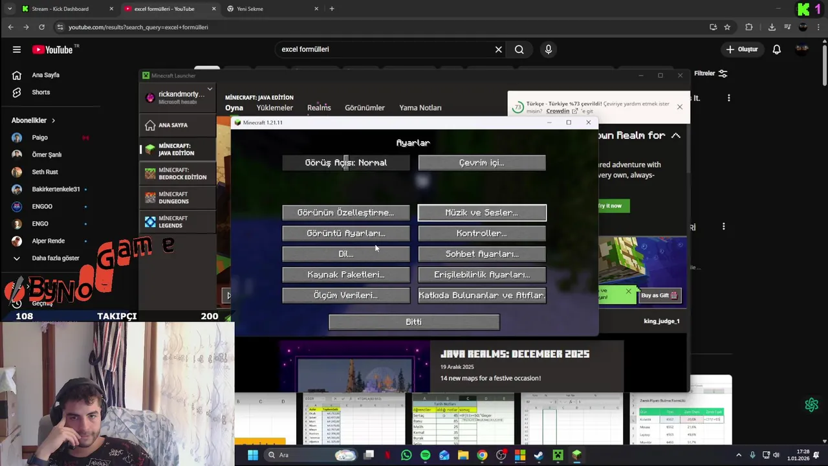The image size is (828, 466).
Task: Open the YouTube hamburger guide menu
Action: tap(17, 50)
